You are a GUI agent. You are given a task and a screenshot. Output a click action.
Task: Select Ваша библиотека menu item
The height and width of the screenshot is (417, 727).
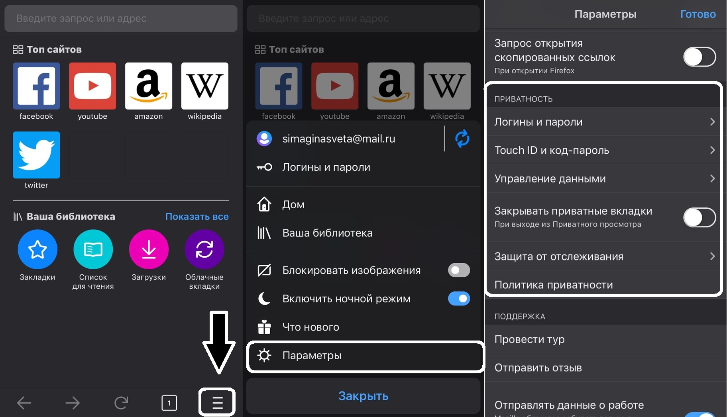[363, 233]
